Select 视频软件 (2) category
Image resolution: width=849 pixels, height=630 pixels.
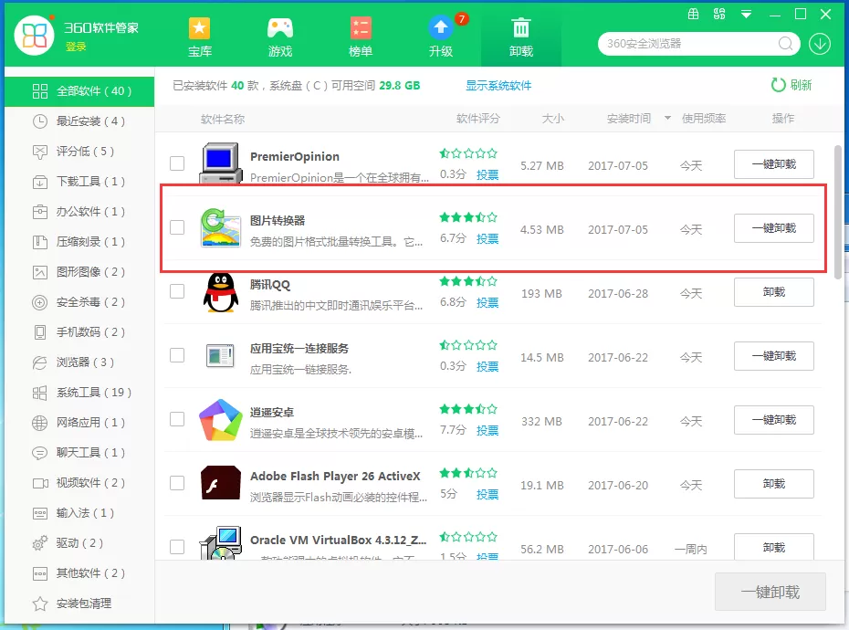point(79,483)
